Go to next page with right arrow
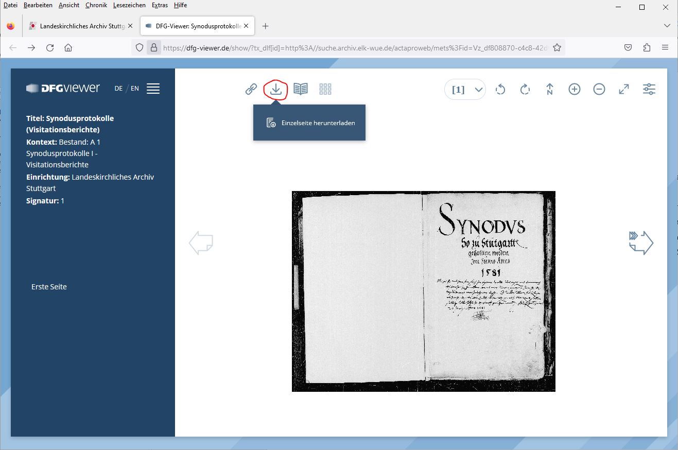The height and width of the screenshot is (450, 678). tap(641, 242)
